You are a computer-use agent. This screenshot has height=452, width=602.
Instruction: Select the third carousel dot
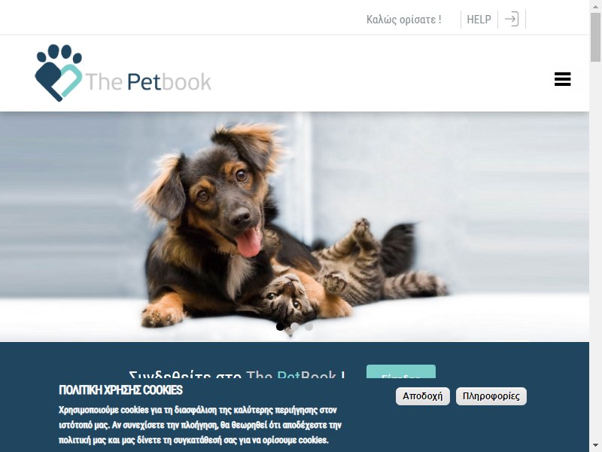(x=309, y=326)
